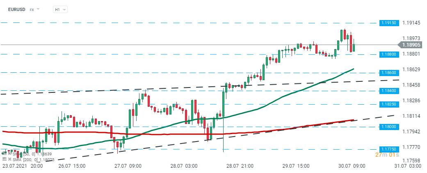Remove the SMA 200 indicator
The image size is (427, 173).
[x=9, y=159]
